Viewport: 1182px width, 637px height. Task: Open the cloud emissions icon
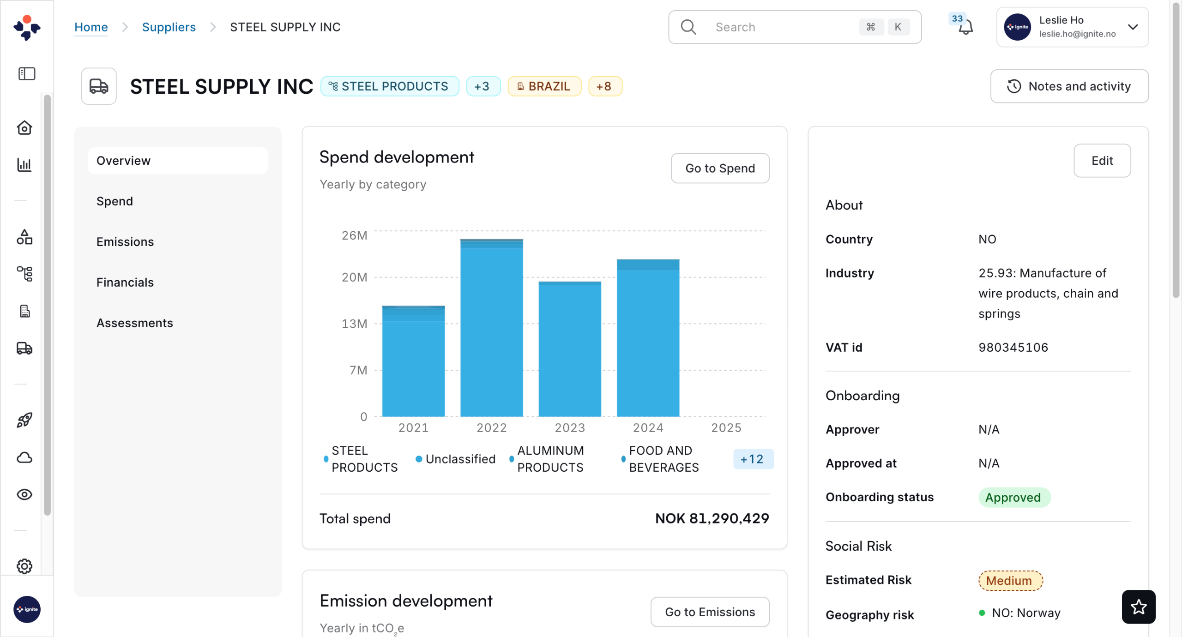coord(24,457)
